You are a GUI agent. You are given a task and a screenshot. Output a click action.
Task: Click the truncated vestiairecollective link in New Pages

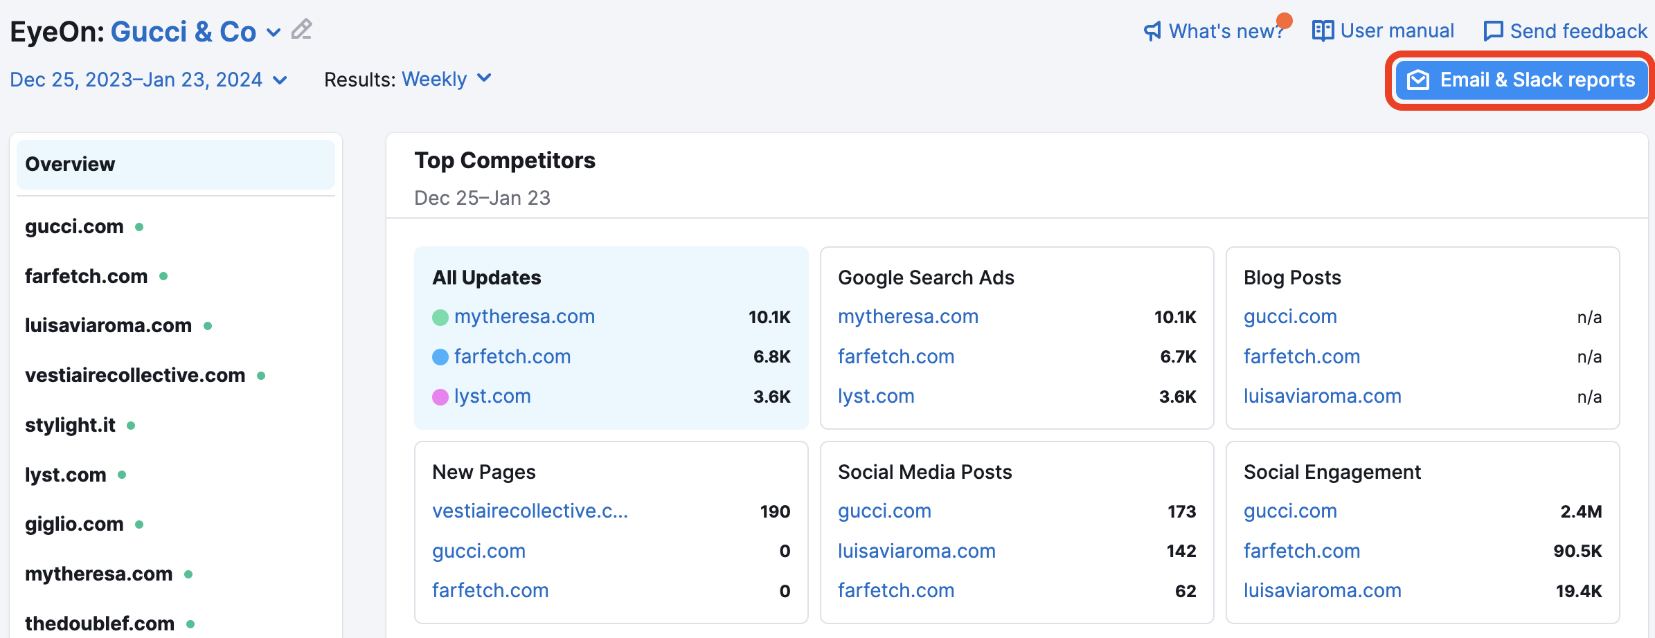point(530,511)
